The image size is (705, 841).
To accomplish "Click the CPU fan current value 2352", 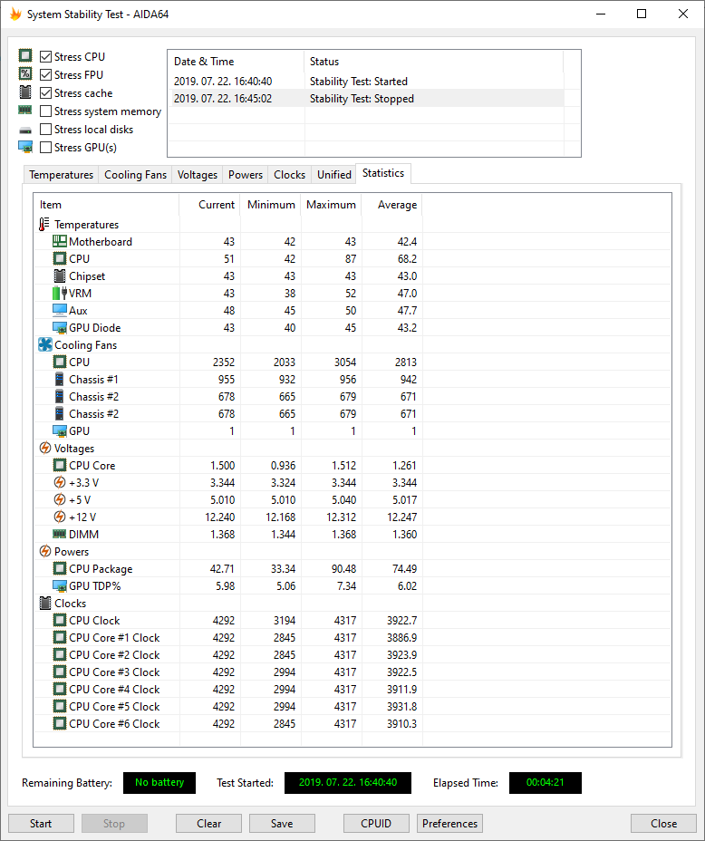I will coord(224,362).
